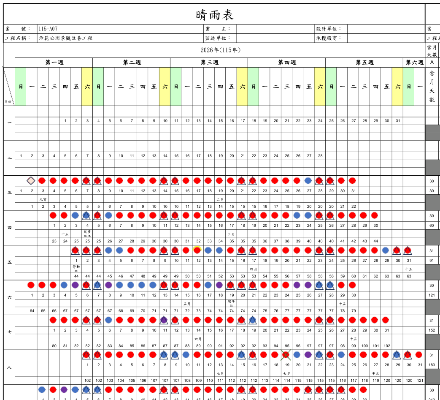Click the 元宵 holiday note in March
This screenshot has height=400, width=440.
coord(43,199)
